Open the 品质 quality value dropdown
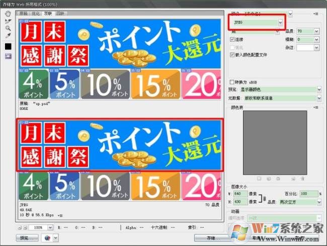Image resolution: width=327 pixels, height=246 pixels. point(316,31)
